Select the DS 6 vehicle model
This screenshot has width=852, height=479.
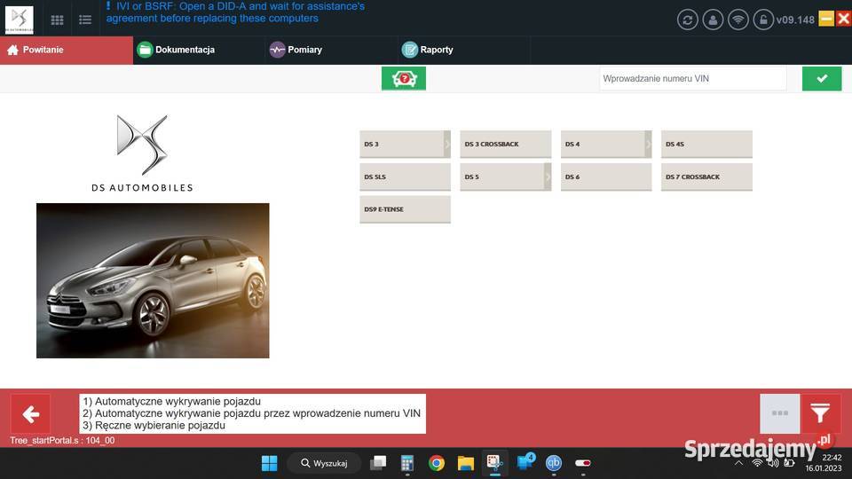606,177
